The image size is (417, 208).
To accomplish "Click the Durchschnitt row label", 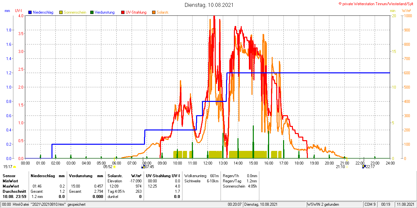I will point(14,191).
